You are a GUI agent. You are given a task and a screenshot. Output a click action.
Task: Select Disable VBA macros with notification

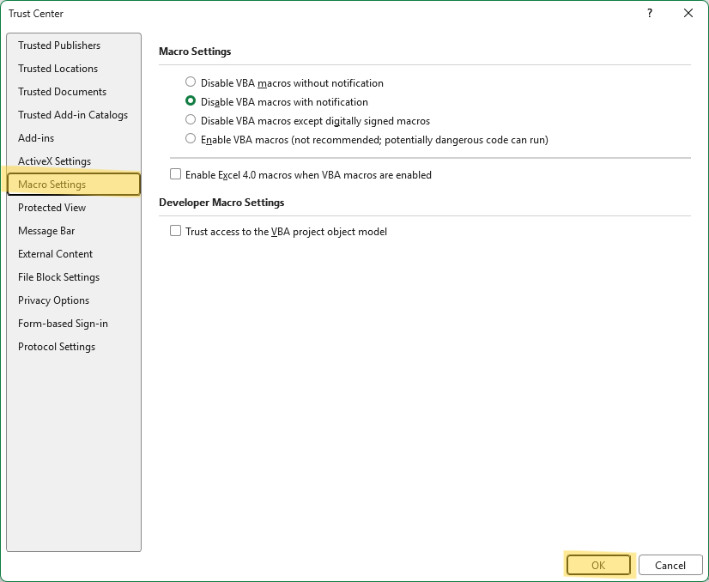pyautogui.click(x=191, y=101)
